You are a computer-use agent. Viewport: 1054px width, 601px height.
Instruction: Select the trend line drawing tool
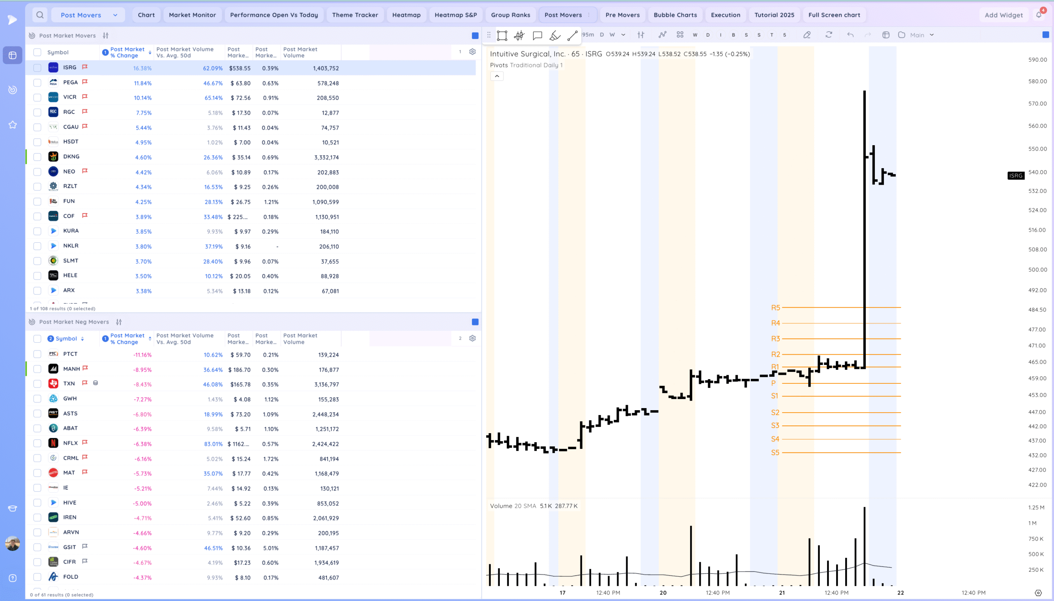572,35
